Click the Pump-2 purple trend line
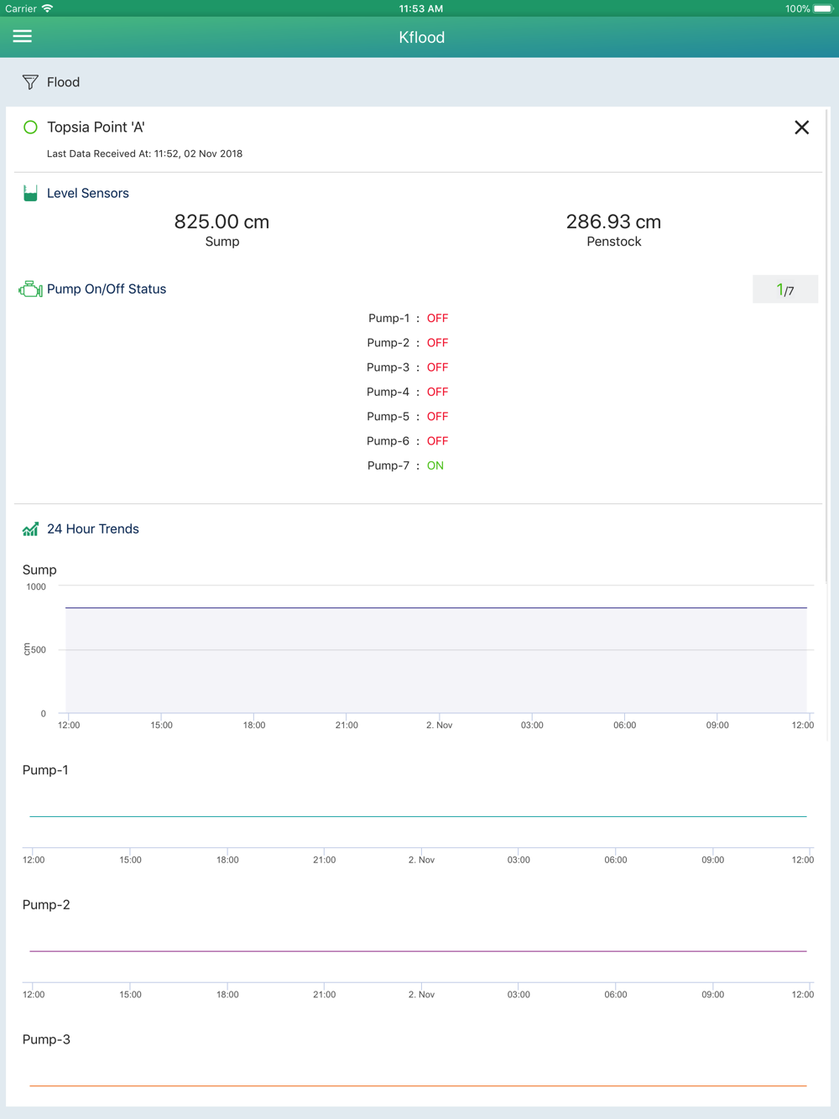Image resolution: width=839 pixels, height=1119 pixels. pos(418,951)
